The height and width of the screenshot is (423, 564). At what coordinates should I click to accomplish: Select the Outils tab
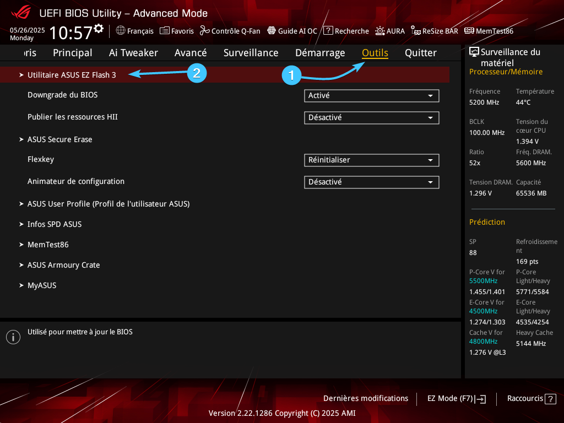pos(375,53)
